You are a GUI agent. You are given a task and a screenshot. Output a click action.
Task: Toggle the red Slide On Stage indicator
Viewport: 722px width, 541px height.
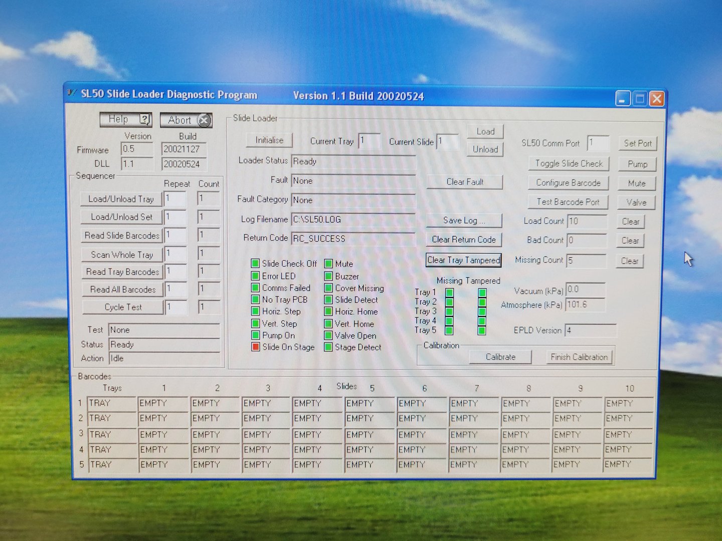tap(256, 347)
